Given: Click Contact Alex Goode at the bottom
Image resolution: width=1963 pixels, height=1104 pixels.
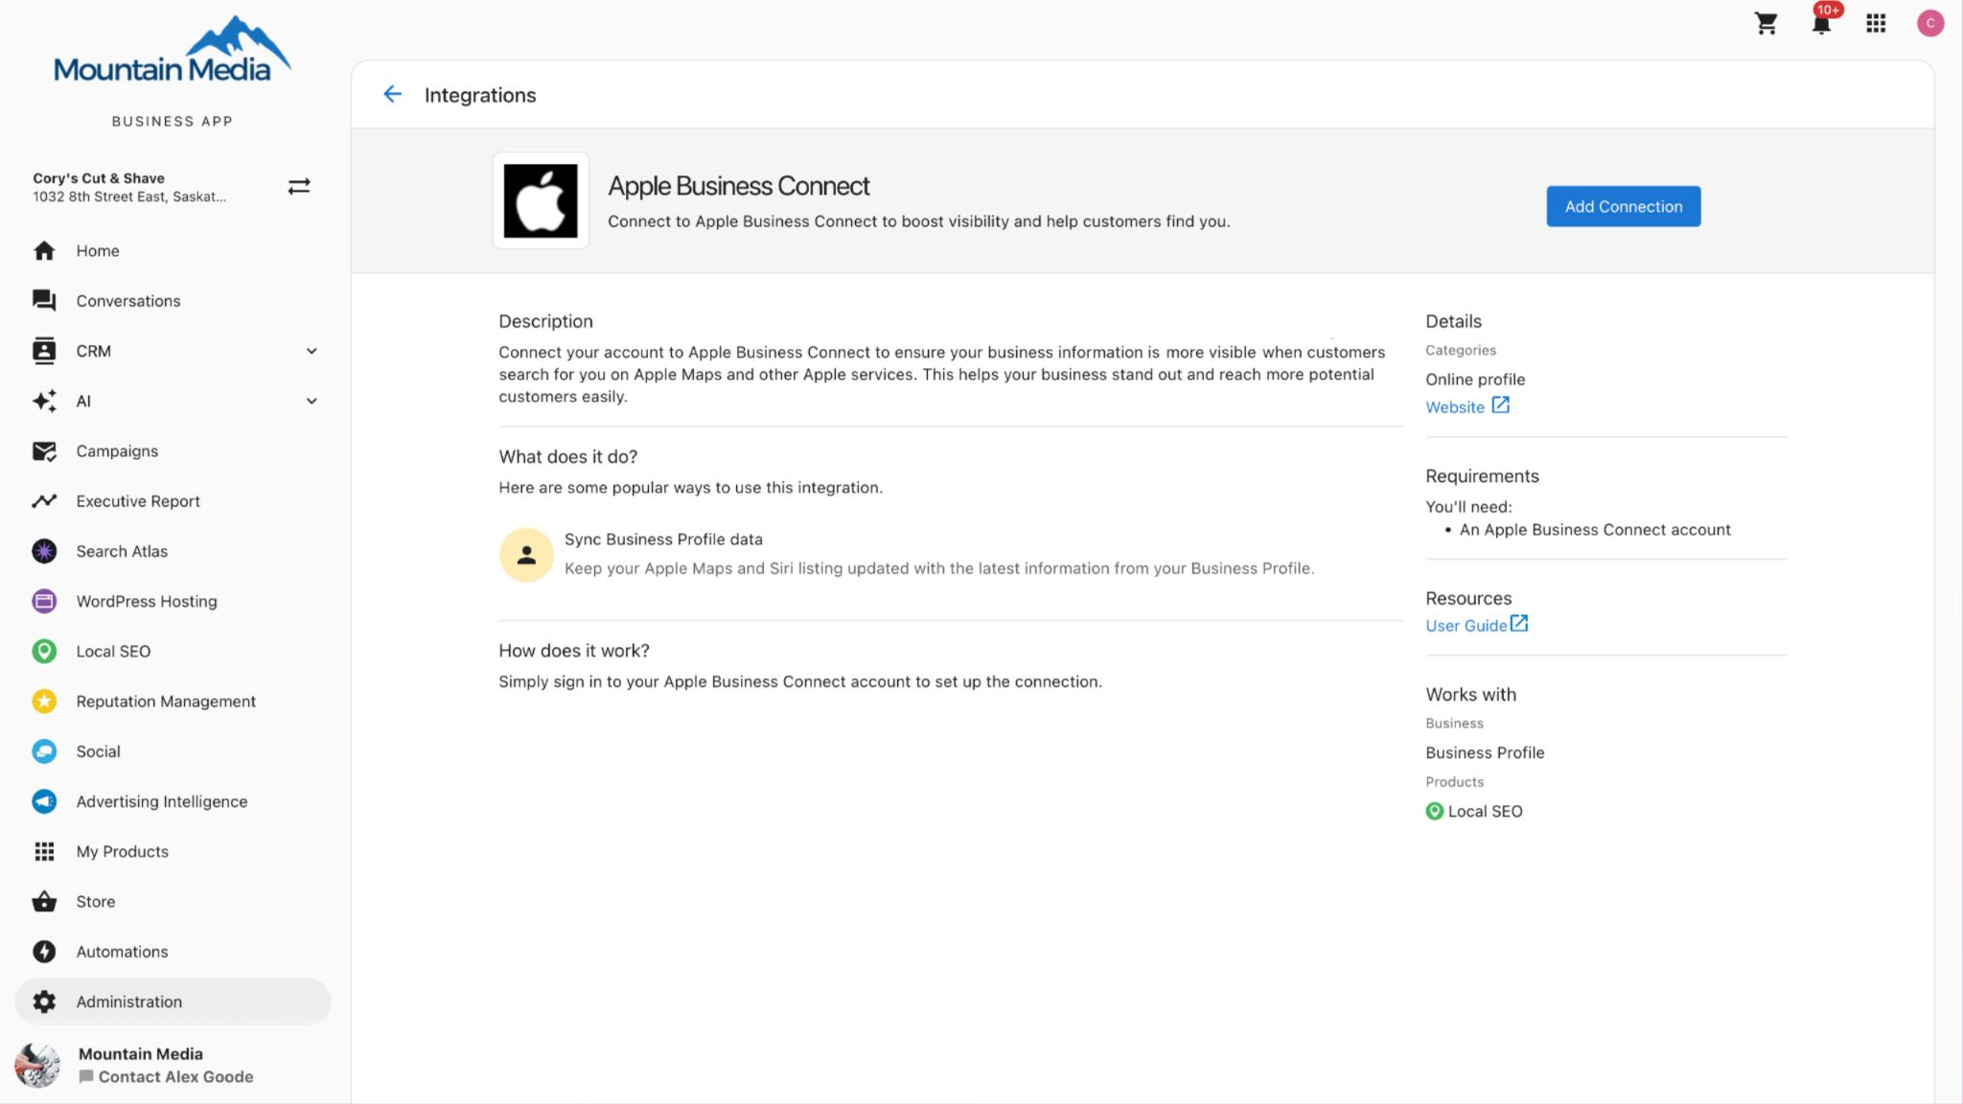Looking at the screenshot, I should [176, 1076].
